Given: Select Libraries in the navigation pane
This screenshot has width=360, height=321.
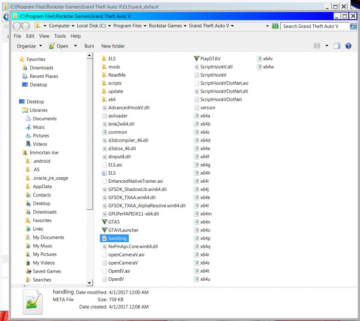Looking at the screenshot, I should click(39, 110).
